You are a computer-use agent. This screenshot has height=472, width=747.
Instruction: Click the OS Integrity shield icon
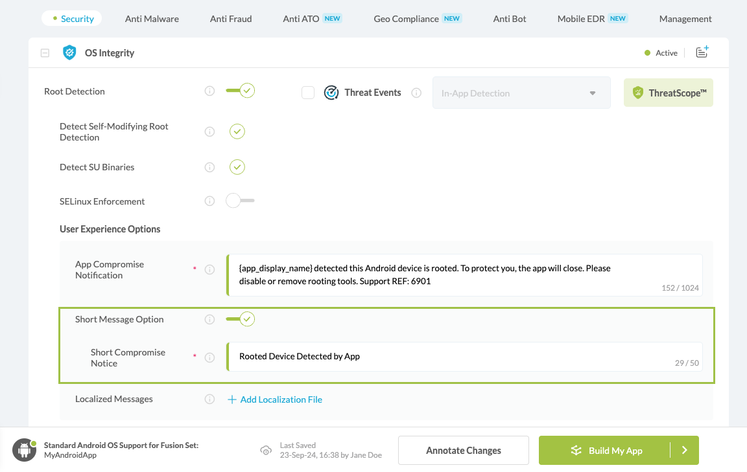(69, 52)
